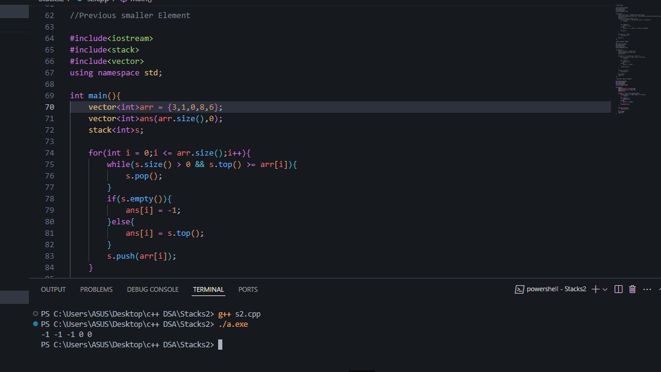Click line number 74 in gutter
The image size is (661, 372).
(49, 153)
